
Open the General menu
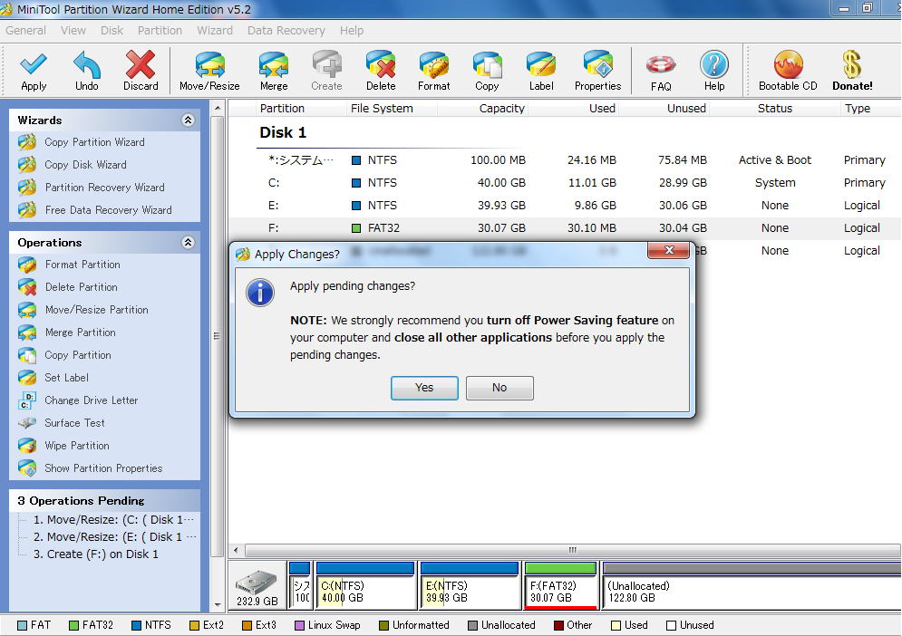(26, 31)
